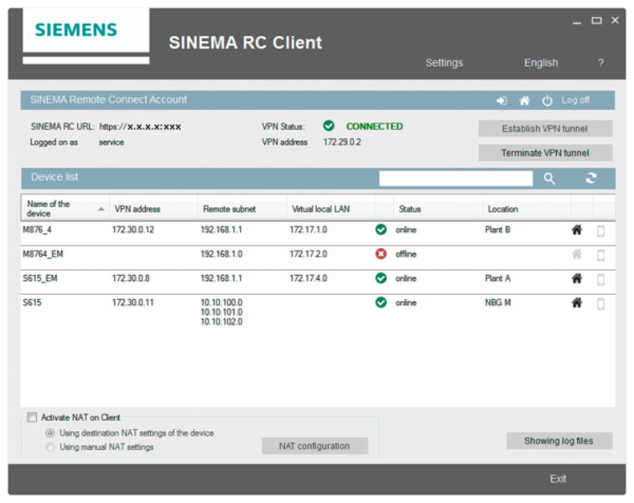Viewport: 634px width, 503px height.
Task: Click the Device list search field
Action: [x=455, y=179]
